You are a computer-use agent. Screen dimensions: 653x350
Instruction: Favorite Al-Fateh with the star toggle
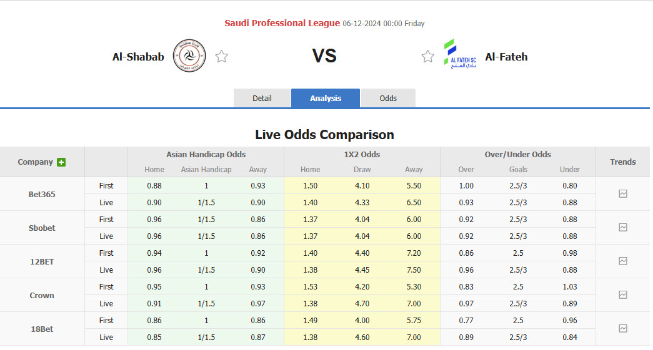427,57
